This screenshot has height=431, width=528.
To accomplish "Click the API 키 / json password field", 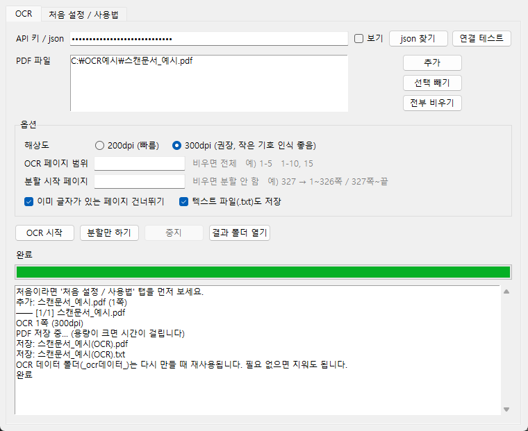I will coord(209,39).
